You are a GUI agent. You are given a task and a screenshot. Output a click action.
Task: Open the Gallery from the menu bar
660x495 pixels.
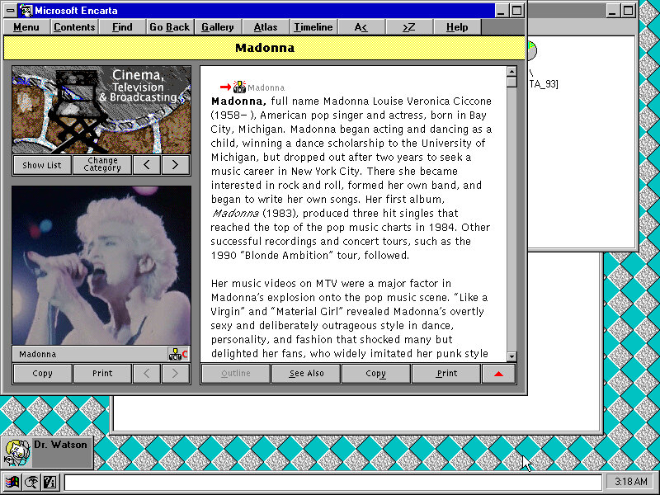click(218, 27)
